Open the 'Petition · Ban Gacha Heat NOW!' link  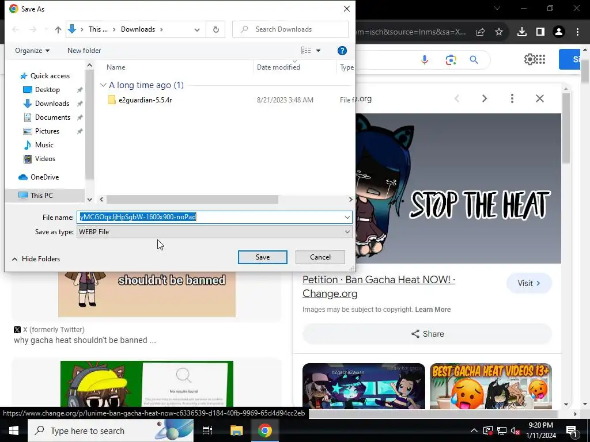pyautogui.click(x=379, y=287)
